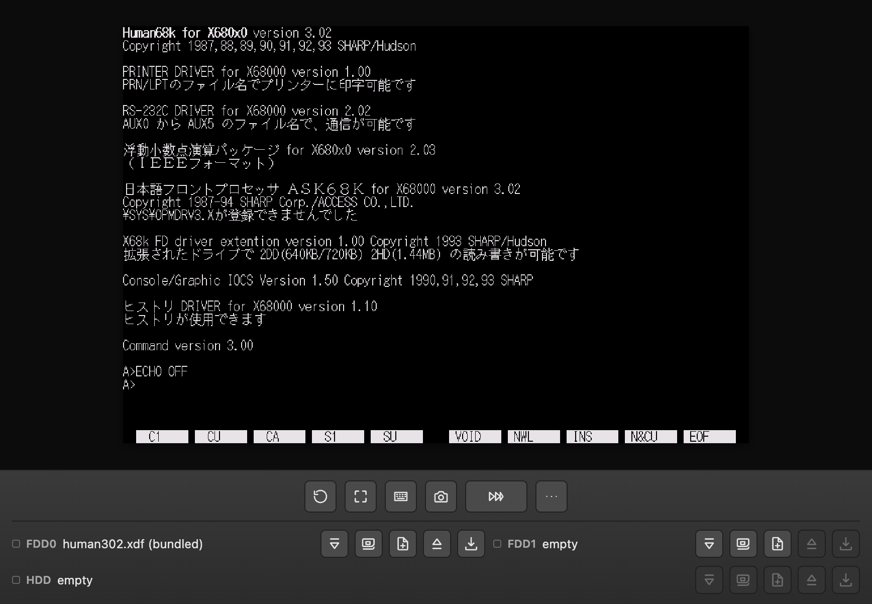Click the HDD download image button

point(846,580)
